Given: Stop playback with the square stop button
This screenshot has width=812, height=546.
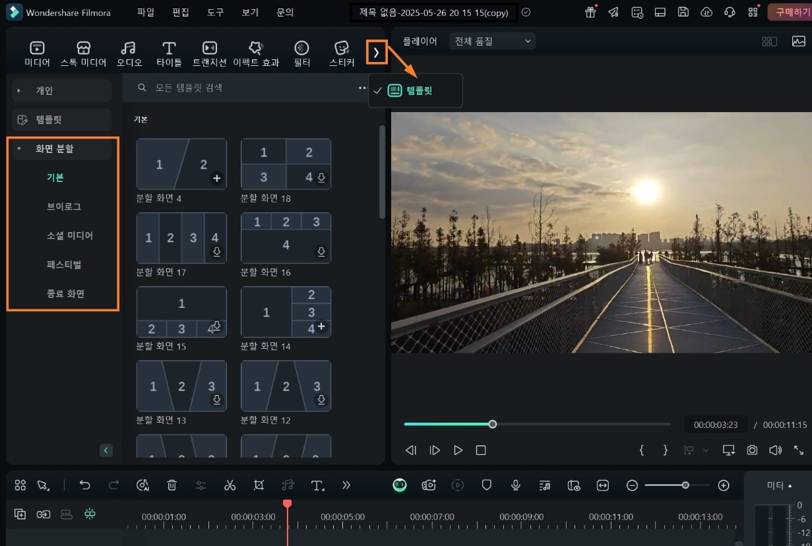Looking at the screenshot, I should coord(481,450).
